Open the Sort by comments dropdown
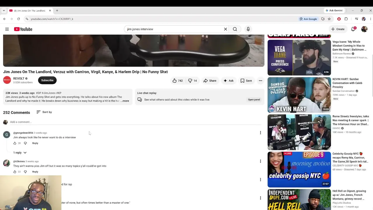 (x=44, y=112)
